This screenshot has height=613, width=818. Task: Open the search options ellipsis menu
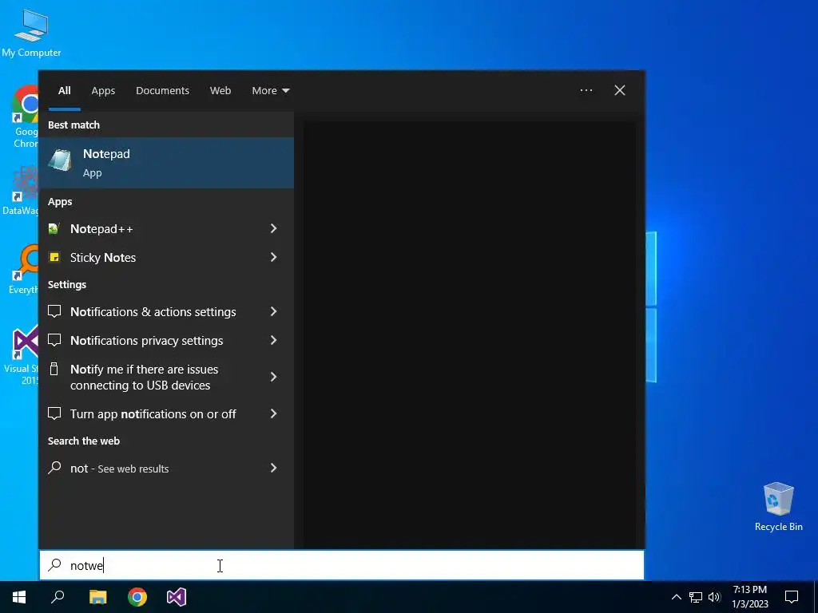586,90
